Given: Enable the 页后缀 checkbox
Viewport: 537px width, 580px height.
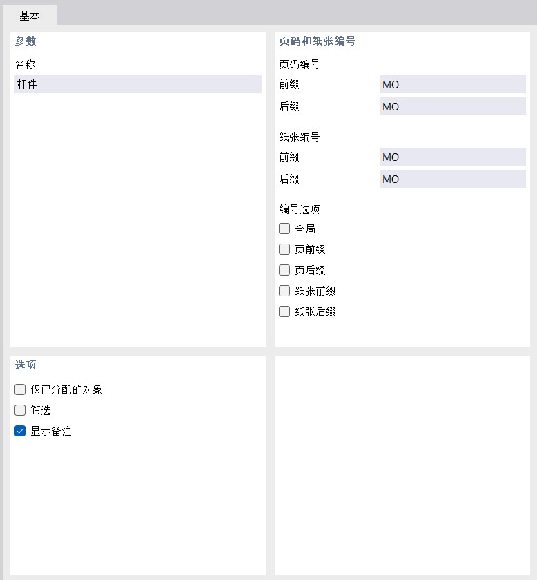Looking at the screenshot, I should coord(284,270).
